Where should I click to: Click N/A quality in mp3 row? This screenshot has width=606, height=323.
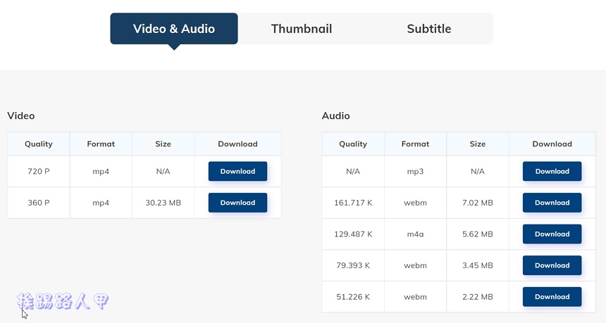click(x=353, y=171)
